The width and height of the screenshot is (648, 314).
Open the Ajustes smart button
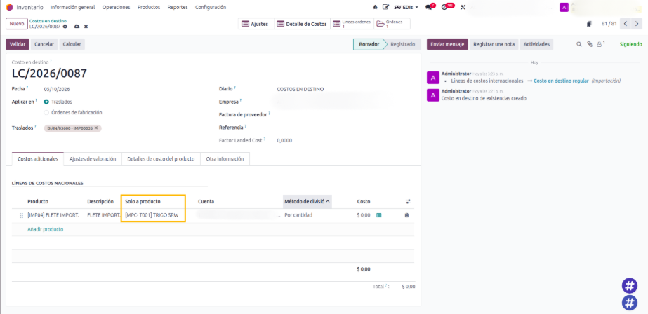coord(256,24)
